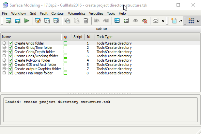This screenshot has height=134, width=201.
Task: Click the Undo arrow icon
Action: (96, 21)
